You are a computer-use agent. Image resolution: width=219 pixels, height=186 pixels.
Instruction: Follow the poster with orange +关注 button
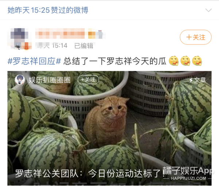tap(196, 37)
